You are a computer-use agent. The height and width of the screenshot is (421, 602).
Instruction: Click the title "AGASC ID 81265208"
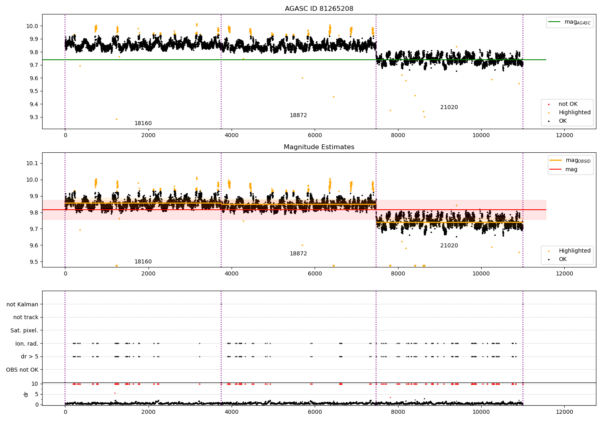tap(319, 9)
